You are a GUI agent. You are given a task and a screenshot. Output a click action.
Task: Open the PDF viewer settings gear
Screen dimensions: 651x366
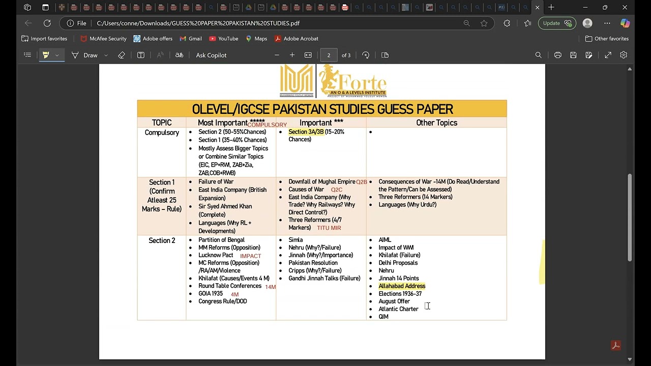pyautogui.click(x=624, y=55)
